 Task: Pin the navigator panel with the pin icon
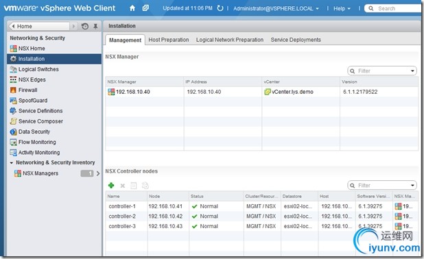tap(95, 26)
